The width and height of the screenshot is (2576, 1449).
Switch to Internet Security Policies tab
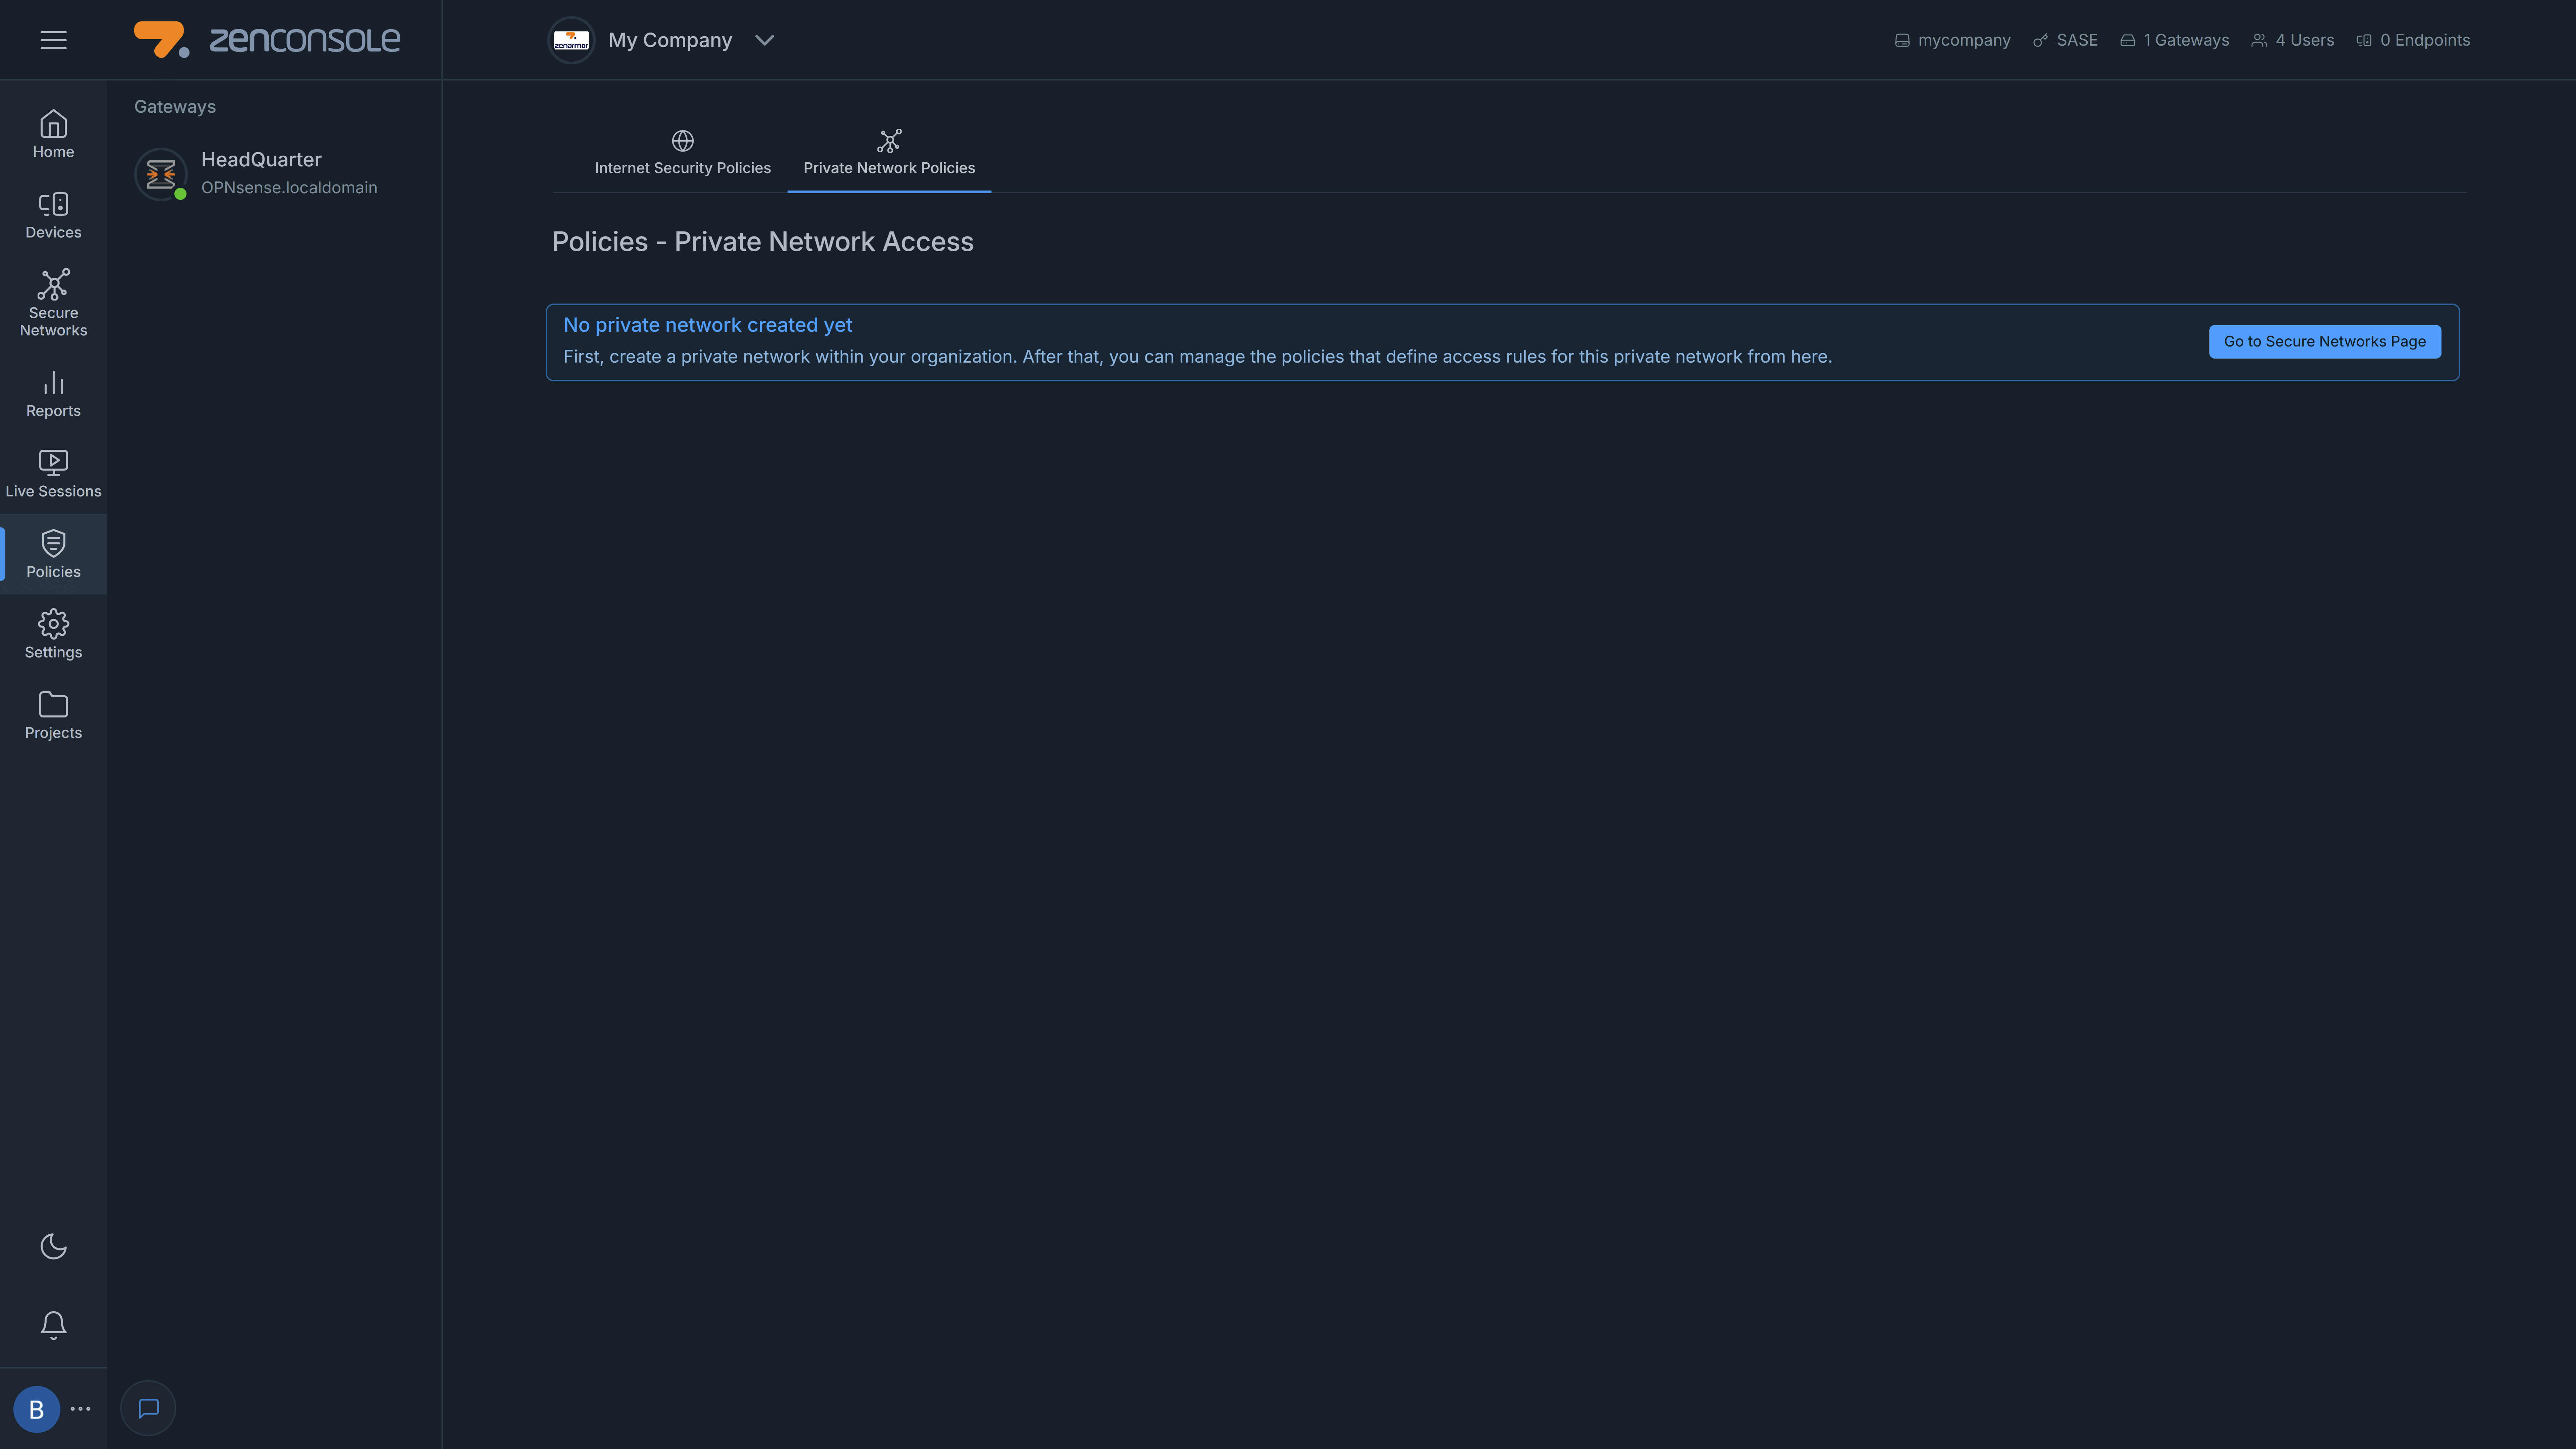point(682,153)
